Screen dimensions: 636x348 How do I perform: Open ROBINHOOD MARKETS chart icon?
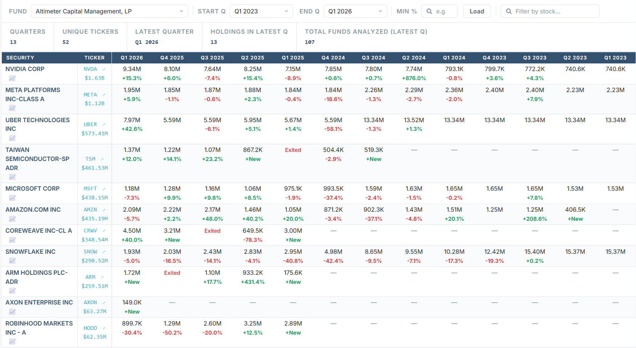(x=12, y=341)
